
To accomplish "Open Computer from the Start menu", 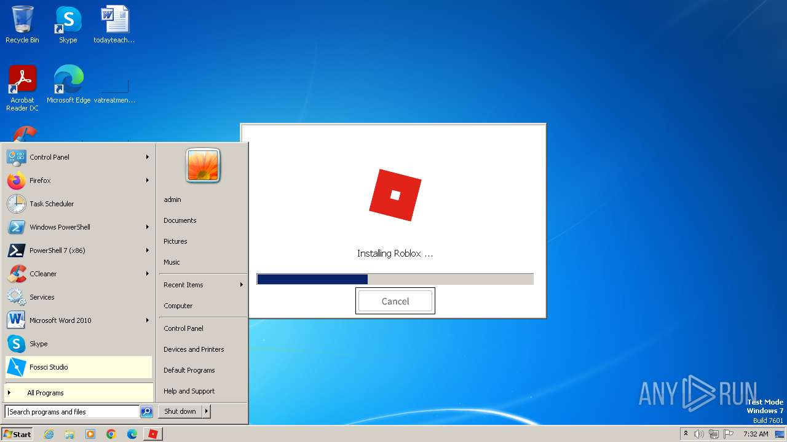I will [178, 306].
